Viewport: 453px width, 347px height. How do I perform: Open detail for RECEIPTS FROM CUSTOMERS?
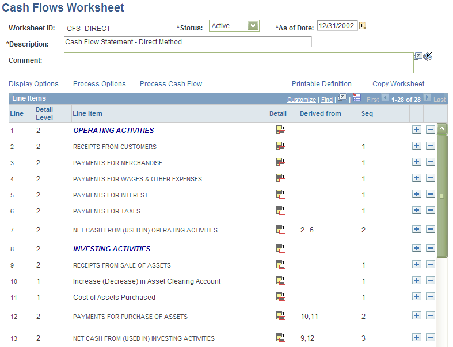click(280, 146)
